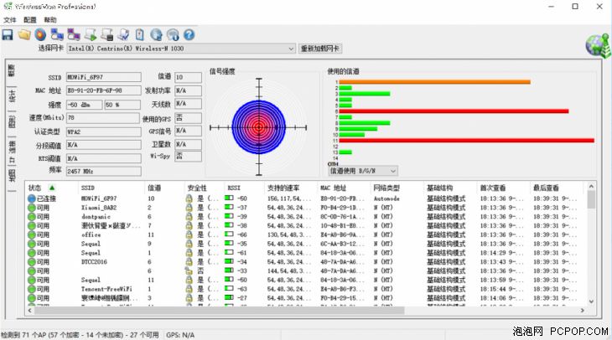Sort list by RSSI column header
This screenshot has height=340, width=612.
tap(244, 188)
